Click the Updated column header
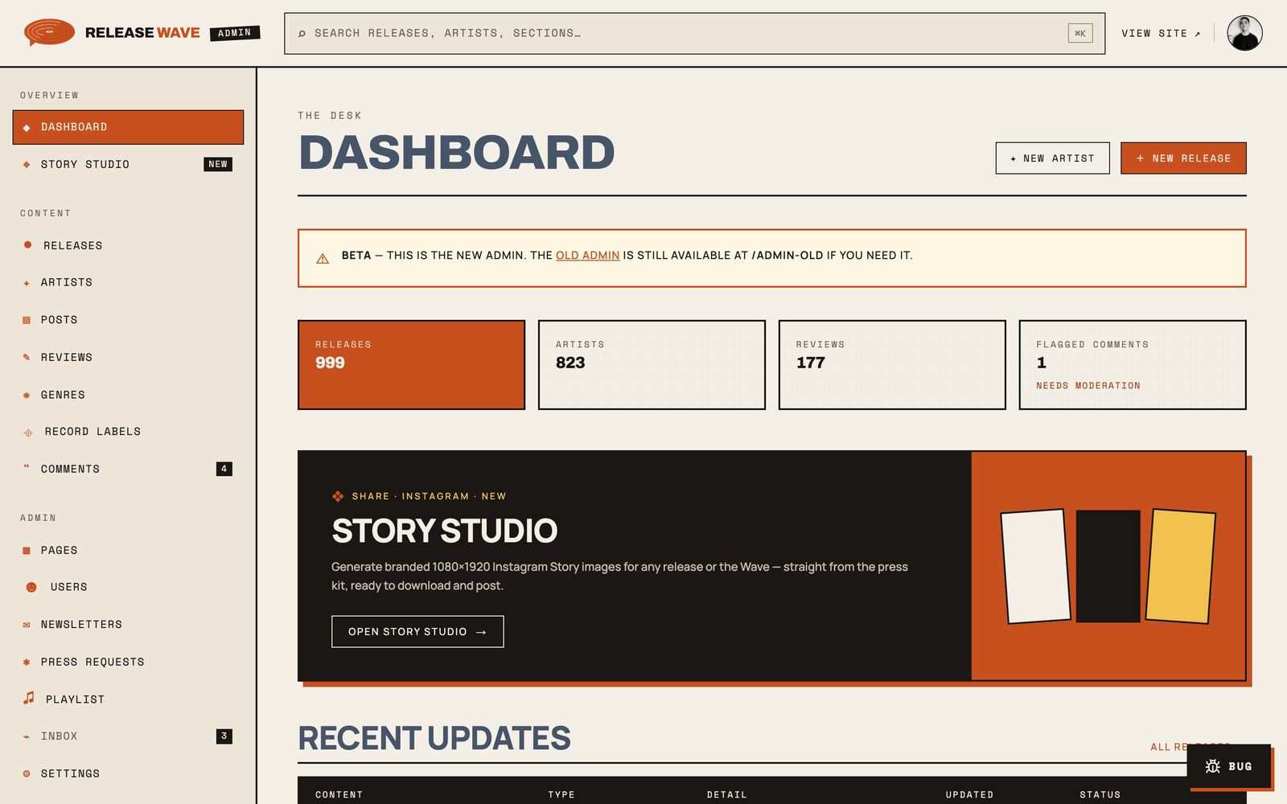The height and width of the screenshot is (804, 1287). [969, 794]
